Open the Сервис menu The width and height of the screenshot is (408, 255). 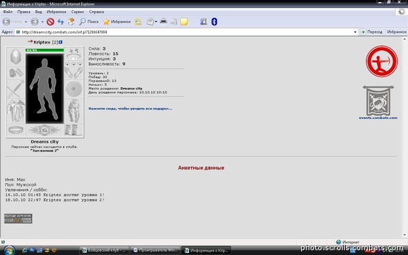(x=78, y=12)
